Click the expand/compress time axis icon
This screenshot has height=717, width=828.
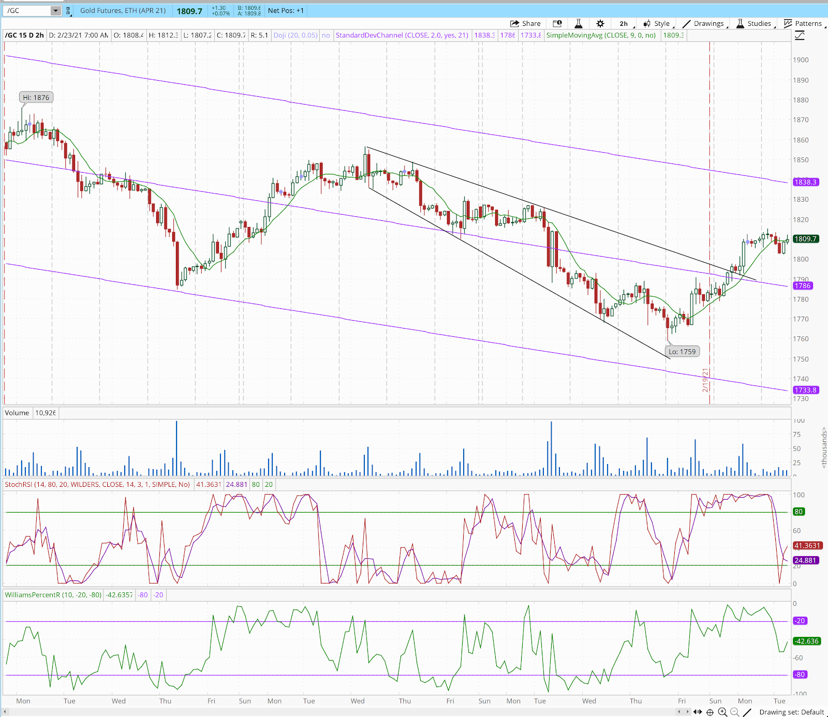[x=698, y=712]
